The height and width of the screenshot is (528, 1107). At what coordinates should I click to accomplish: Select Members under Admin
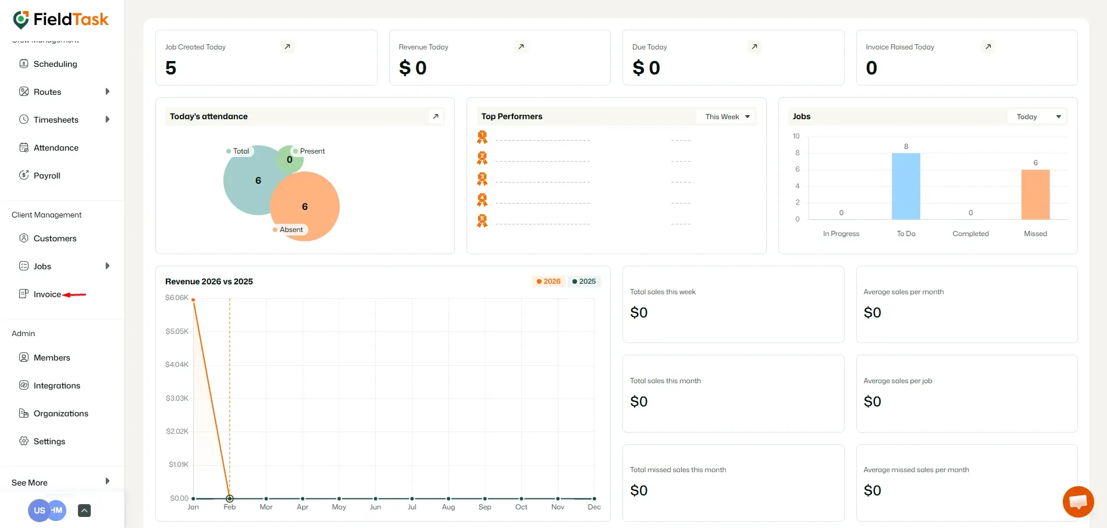[x=52, y=357]
